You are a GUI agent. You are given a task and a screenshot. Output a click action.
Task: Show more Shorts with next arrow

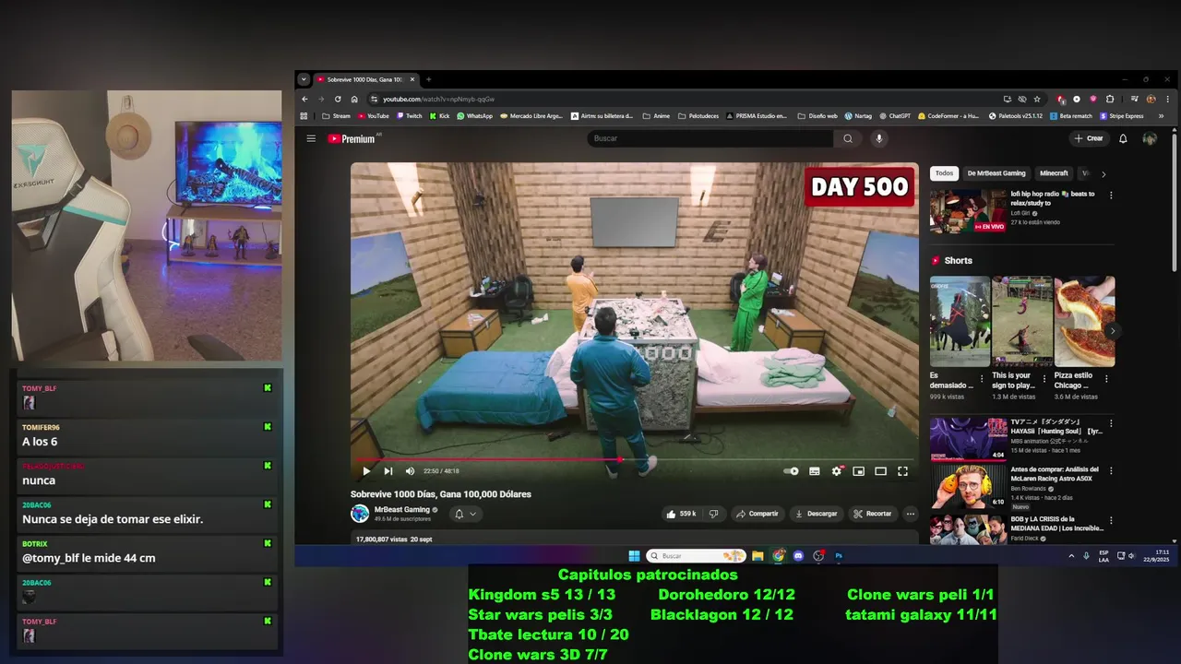1112,330
